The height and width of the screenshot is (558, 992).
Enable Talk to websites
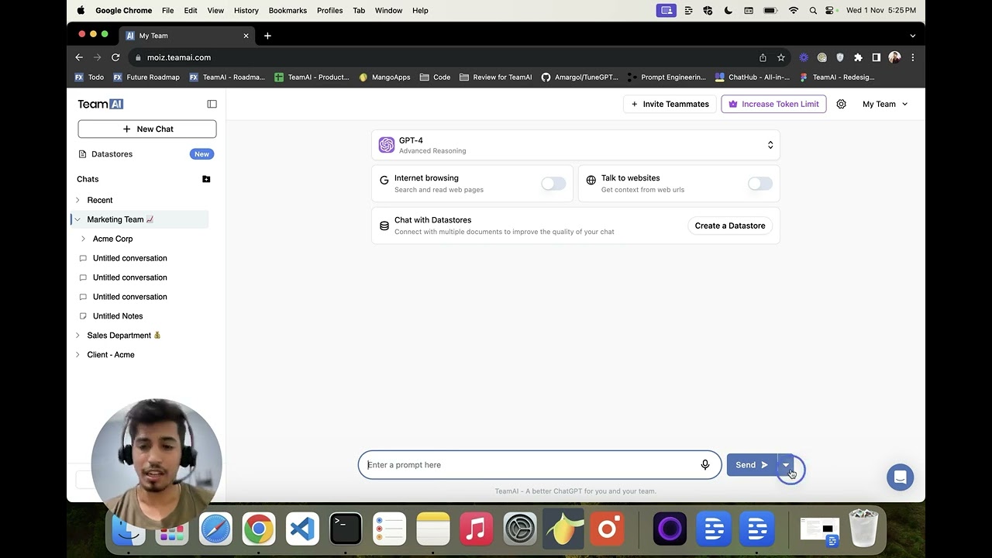pos(759,183)
